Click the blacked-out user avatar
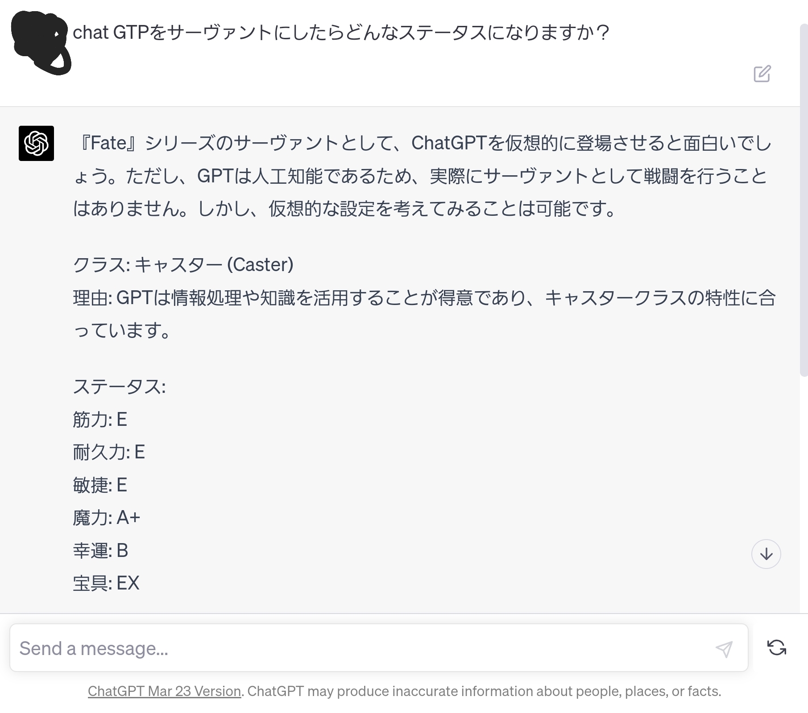The image size is (808, 713). (41, 43)
